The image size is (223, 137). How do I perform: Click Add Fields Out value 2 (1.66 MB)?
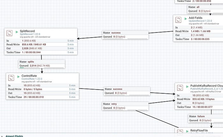point(197,35)
